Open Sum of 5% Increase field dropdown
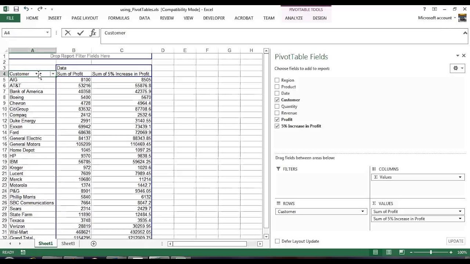Viewport: 470px width, 264px height. [460, 219]
